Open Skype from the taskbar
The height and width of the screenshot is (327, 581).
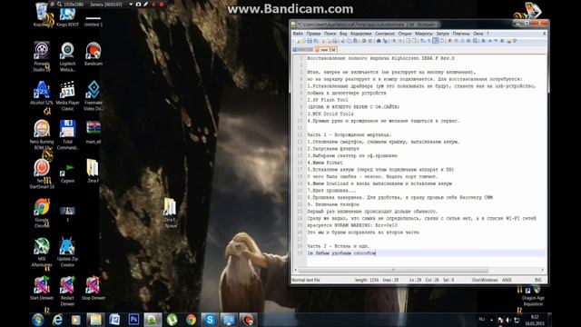210,320
